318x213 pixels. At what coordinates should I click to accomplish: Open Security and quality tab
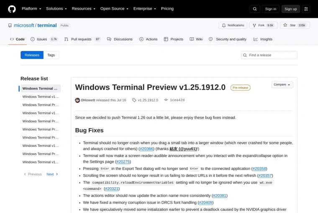pos(228,39)
